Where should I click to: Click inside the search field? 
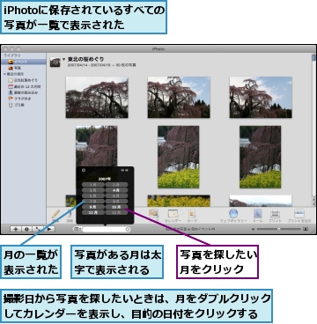tap(104, 229)
